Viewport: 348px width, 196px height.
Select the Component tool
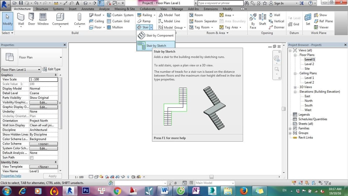point(60,20)
